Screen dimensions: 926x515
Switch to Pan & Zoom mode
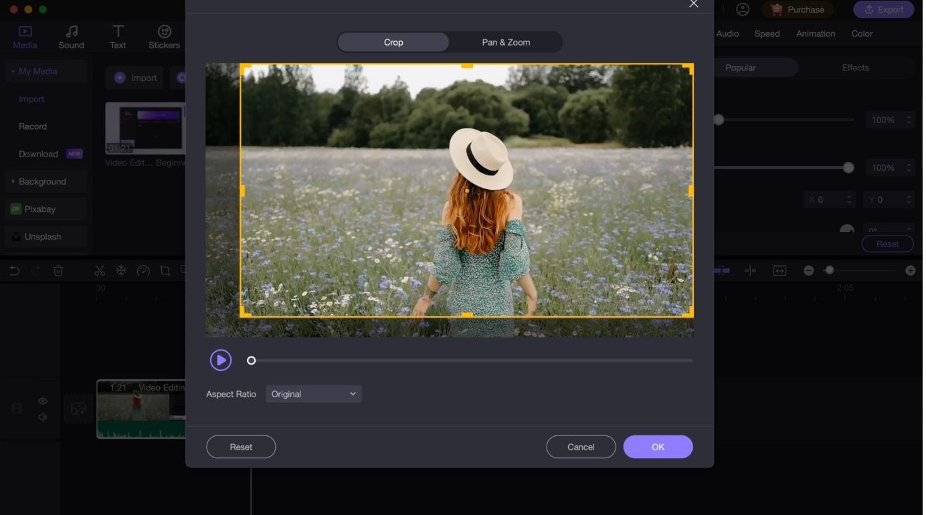(x=506, y=42)
